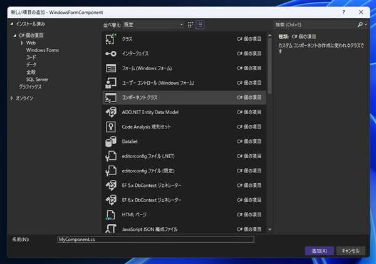Click the 'DataSet' template name
This screenshot has width=376, height=264.
tap(130, 141)
